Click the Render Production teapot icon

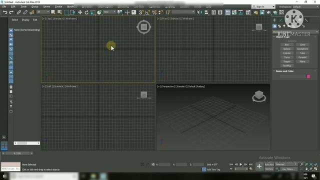click(269, 12)
